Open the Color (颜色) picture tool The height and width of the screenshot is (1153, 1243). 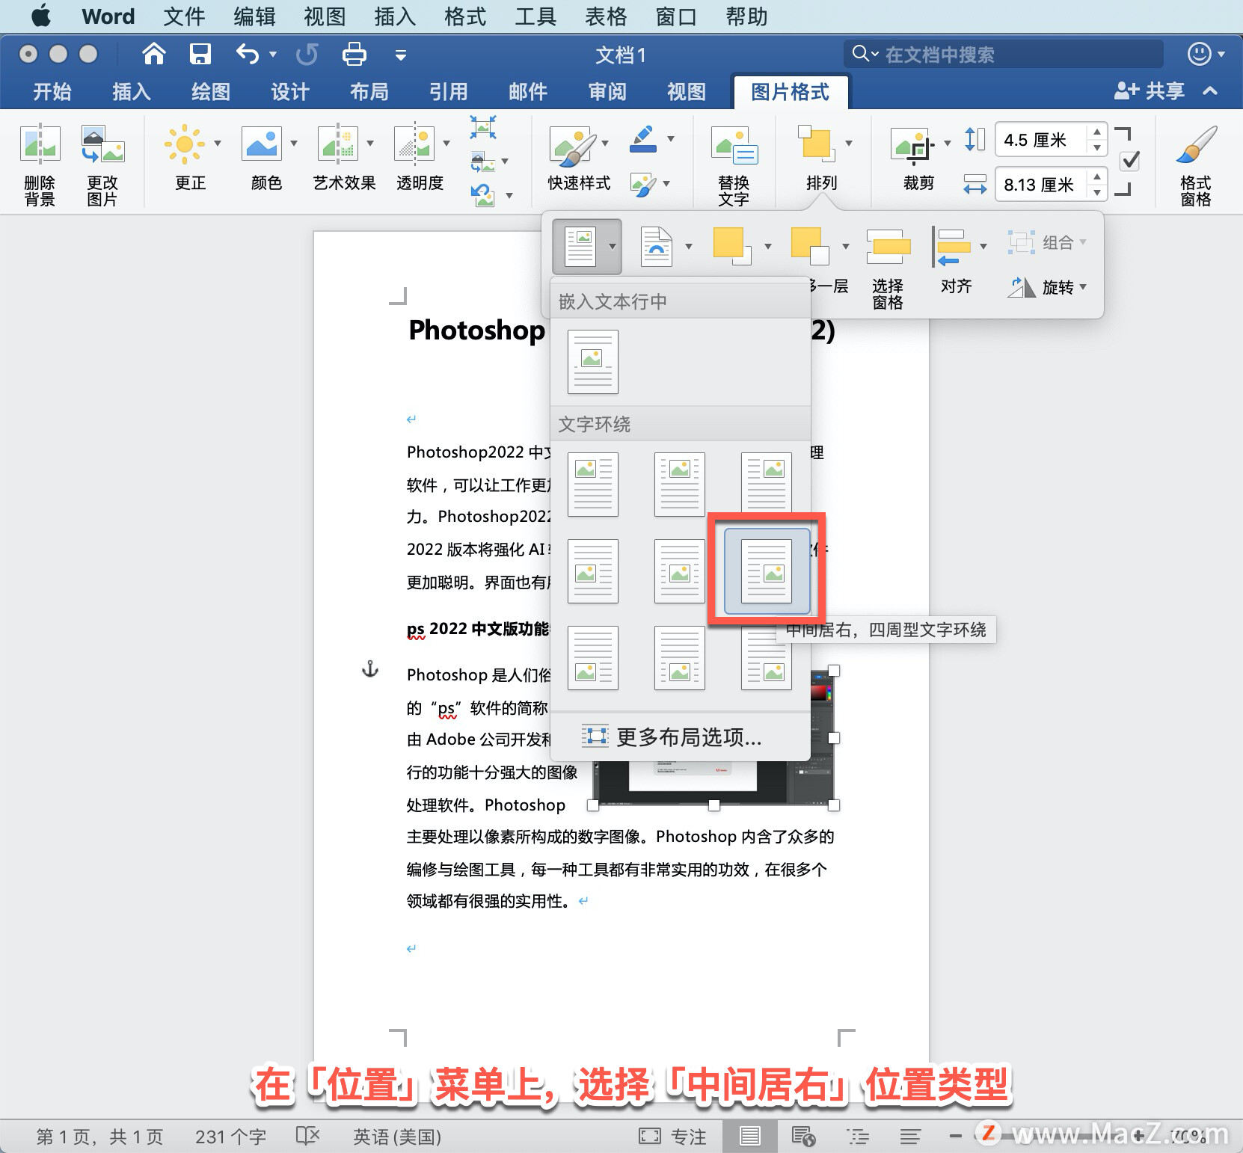point(261,144)
